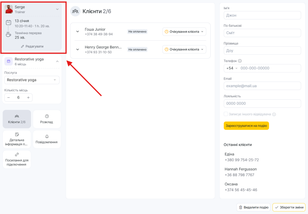
Task: Click Зареєструватися на подію button
Action: (x=246, y=126)
